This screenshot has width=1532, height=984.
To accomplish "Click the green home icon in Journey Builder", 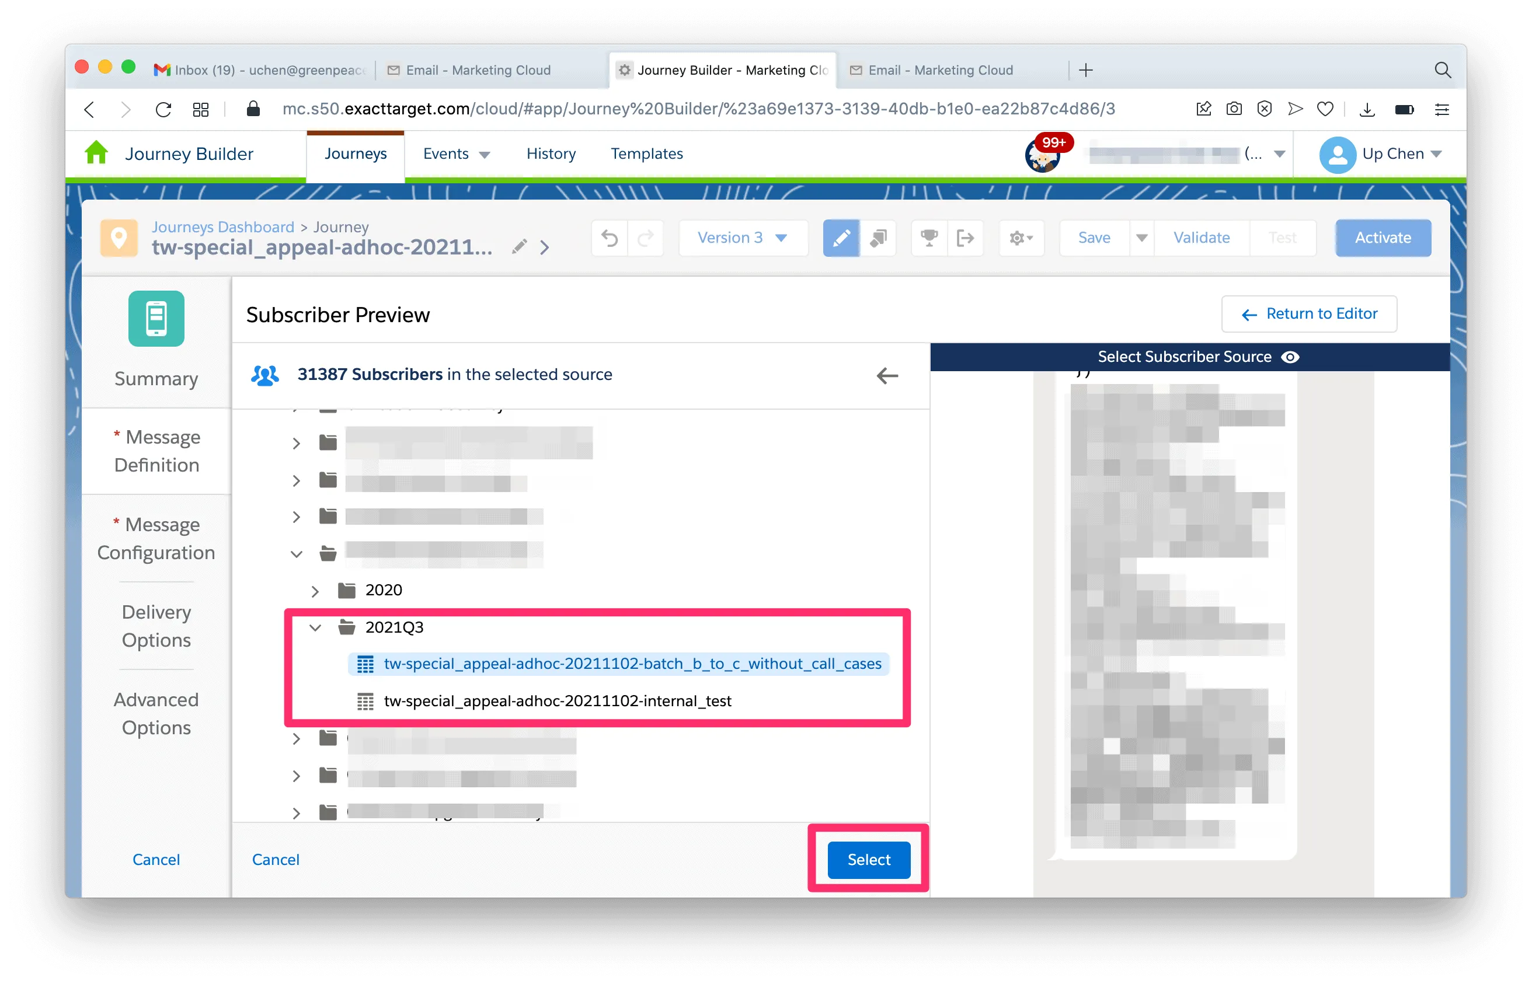I will (x=96, y=153).
